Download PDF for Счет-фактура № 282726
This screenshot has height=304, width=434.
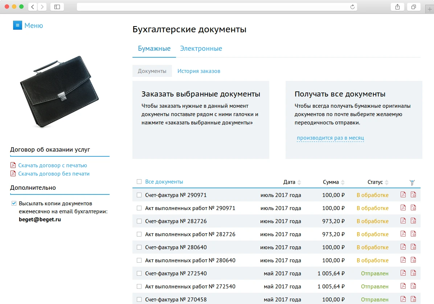point(403,221)
